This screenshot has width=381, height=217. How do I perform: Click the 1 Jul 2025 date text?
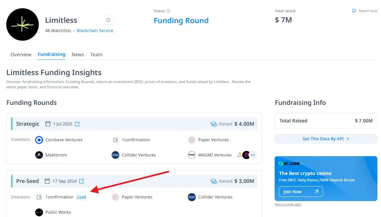tap(63, 124)
